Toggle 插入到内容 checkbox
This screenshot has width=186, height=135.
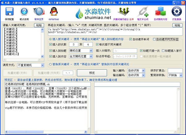[x=51, y=57]
